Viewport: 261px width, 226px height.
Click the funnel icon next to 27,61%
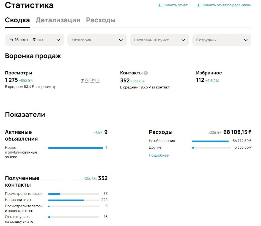pos(83,80)
